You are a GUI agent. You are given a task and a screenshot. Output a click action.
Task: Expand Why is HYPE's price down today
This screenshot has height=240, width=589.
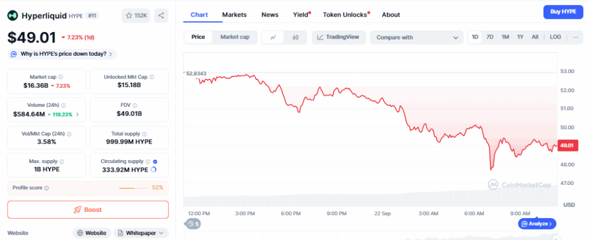(62, 54)
